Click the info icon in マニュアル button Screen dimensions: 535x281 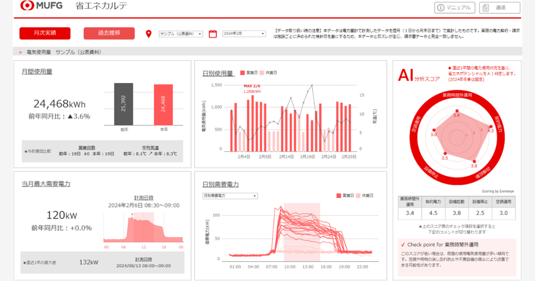(440, 8)
